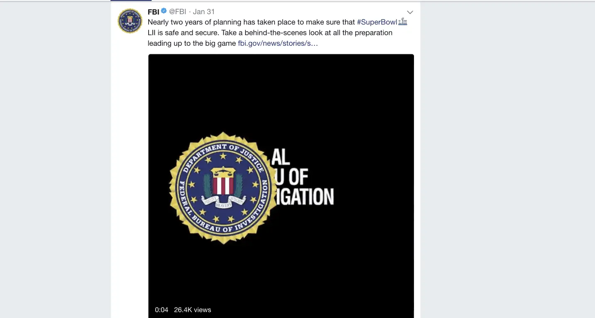The image size is (595, 318).
Task: Click the FBI seal profile avatar
Action: [x=130, y=21]
